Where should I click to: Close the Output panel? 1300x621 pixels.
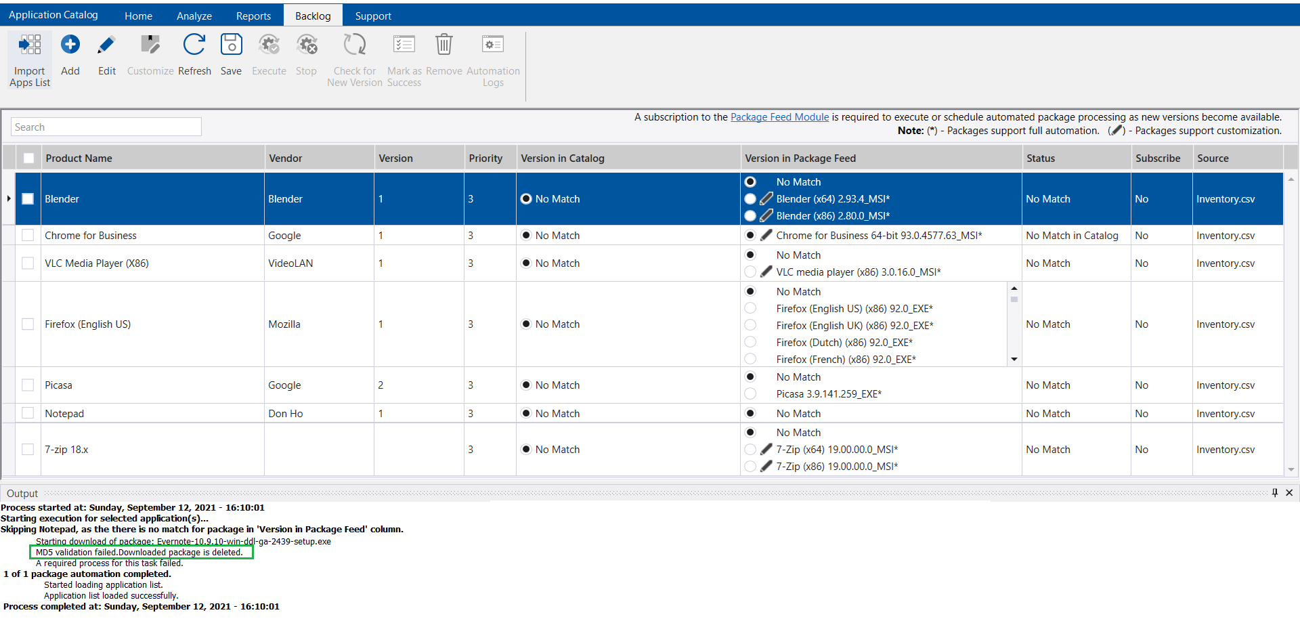1289,493
